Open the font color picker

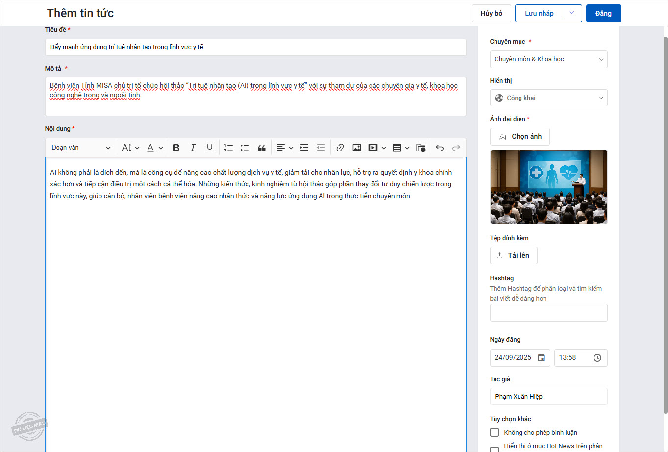pos(155,148)
